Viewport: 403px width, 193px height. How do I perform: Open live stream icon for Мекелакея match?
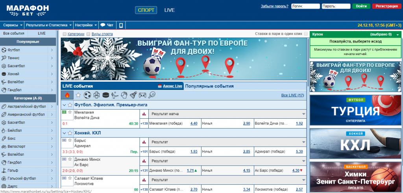pyautogui.click(x=64, y=112)
